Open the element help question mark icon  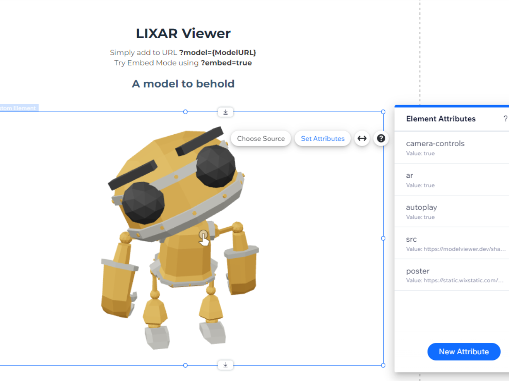(381, 138)
